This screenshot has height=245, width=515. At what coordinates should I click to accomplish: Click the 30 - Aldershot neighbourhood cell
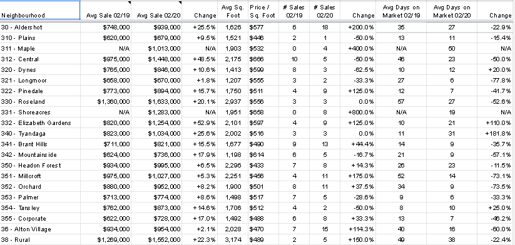coord(40,27)
